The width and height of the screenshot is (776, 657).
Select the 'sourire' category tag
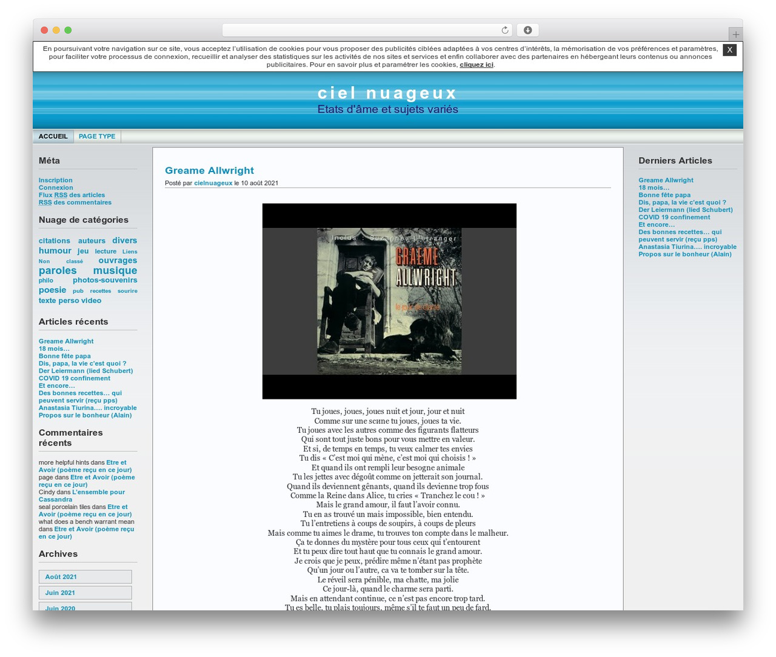click(127, 291)
